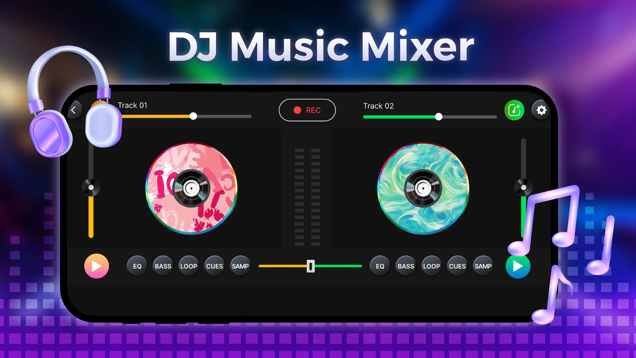
Task: Tap the Track 01 label
Action: (132, 105)
